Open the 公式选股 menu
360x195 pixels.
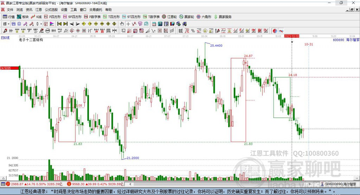[51, 10]
